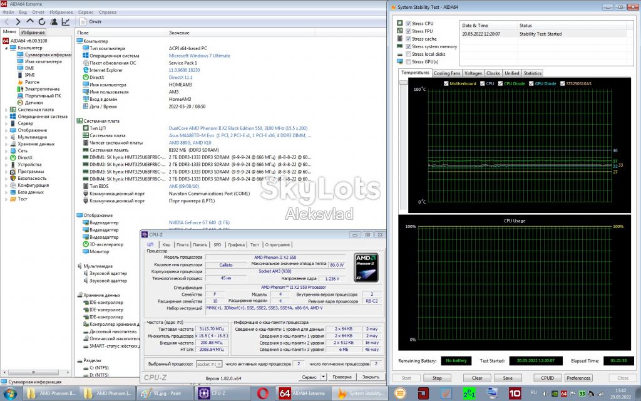Click the user silhouette toolbar icon in AIDA64
The height and width of the screenshot is (401, 641).
(x=54, y=22)
